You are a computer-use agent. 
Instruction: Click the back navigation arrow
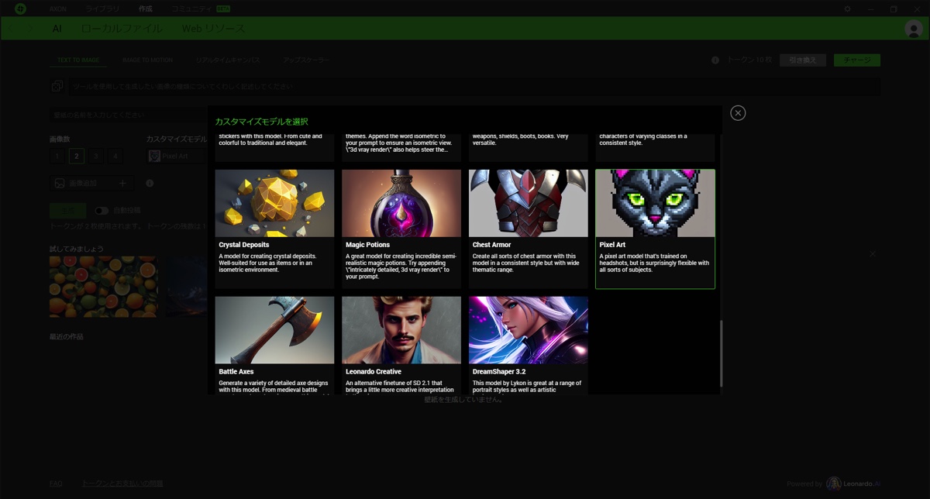(x=12, y=29)
